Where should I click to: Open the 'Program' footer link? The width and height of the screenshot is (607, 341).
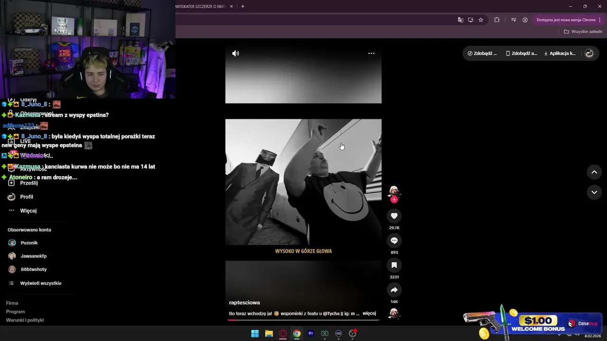tap(15, 312)
